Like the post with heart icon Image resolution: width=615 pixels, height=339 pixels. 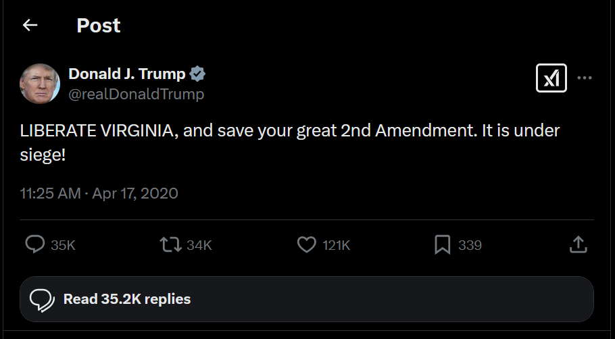[307, 244]
